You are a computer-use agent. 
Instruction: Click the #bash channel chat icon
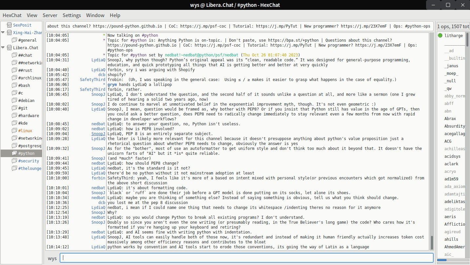pyautogui.click(x=14, y=85)
